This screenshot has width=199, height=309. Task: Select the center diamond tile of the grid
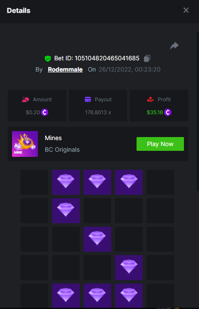click(97, 239)
